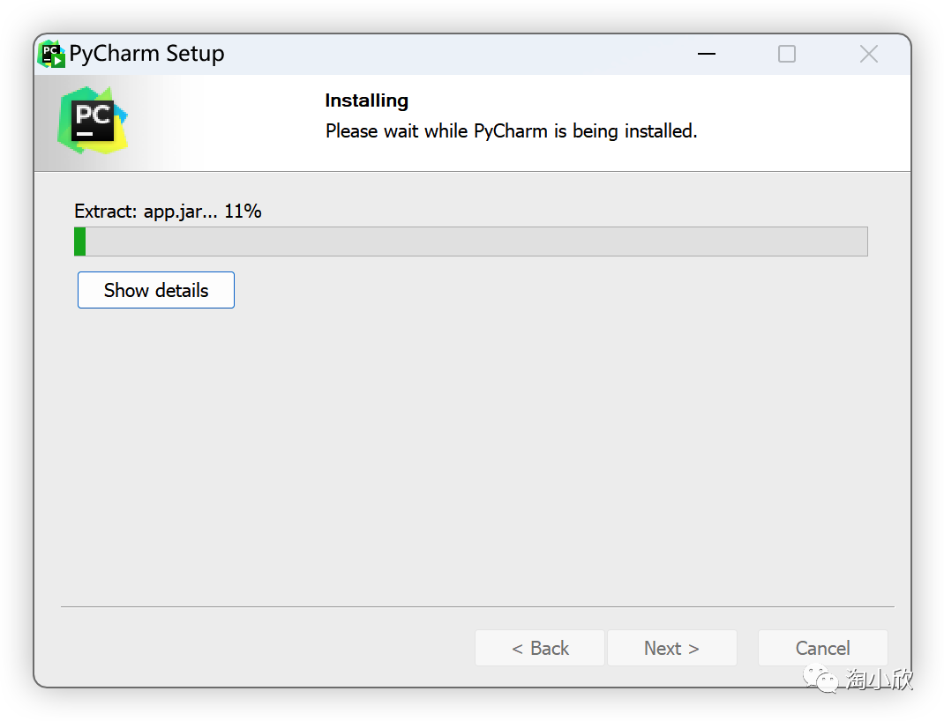Click the unfilled gray part of the progress bar
The height and width of the screenshot is (721, 944).
point(476,242)
